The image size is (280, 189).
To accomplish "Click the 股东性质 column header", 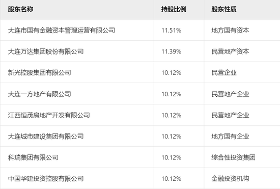I will 224,9.
